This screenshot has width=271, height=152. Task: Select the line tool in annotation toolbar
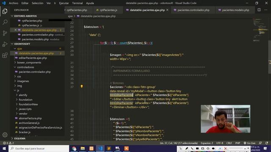pyautogui.click(x=192, y=148)
